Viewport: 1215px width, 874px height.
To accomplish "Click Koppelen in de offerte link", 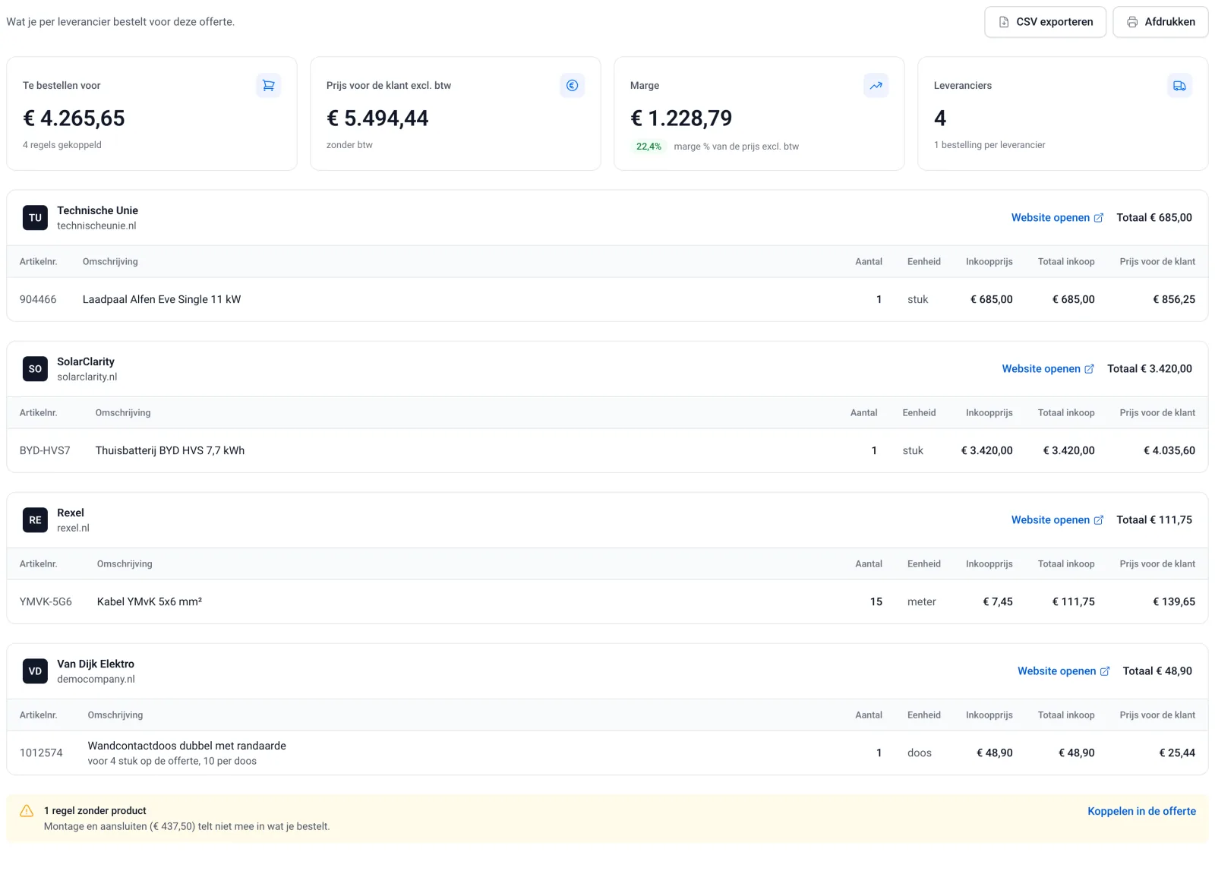I will [1141, 811].
